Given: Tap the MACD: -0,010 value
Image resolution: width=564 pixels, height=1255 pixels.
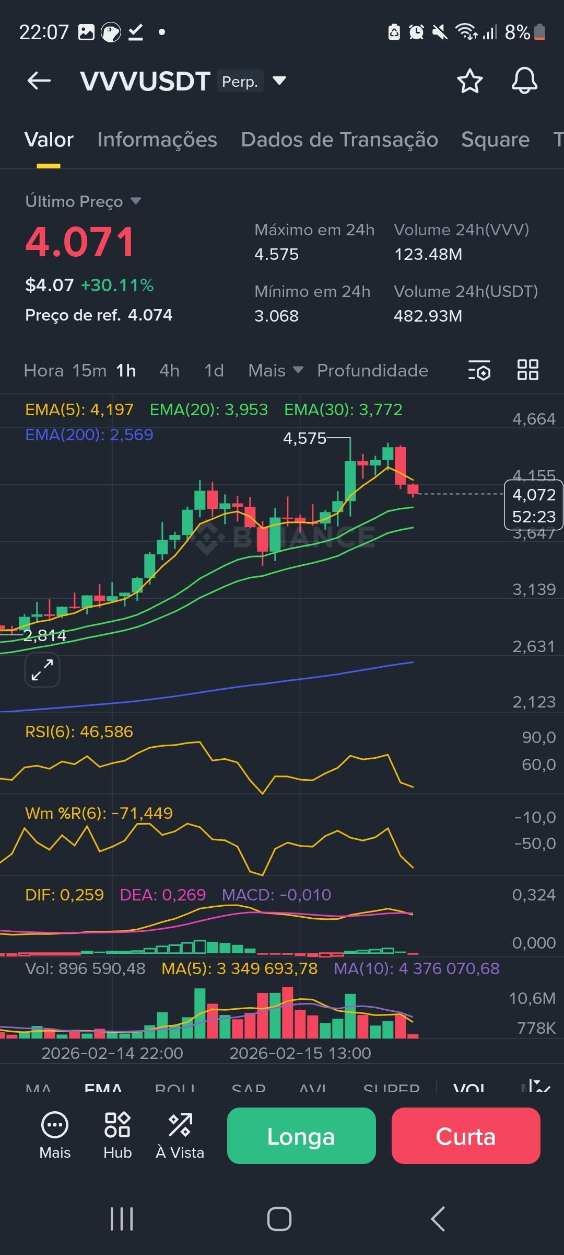Looking at the screenshot, I should click(276, 895).
